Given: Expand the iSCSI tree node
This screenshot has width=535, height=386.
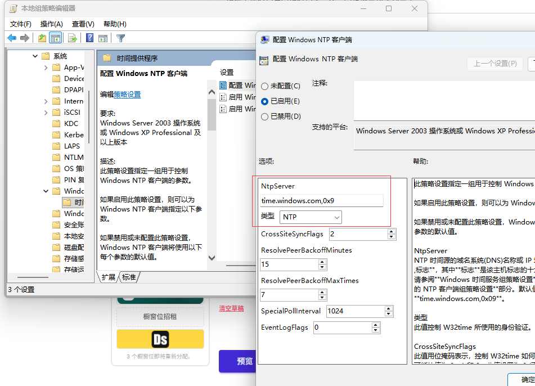Looking at the screenshot, I should click(x=46, y=113).
